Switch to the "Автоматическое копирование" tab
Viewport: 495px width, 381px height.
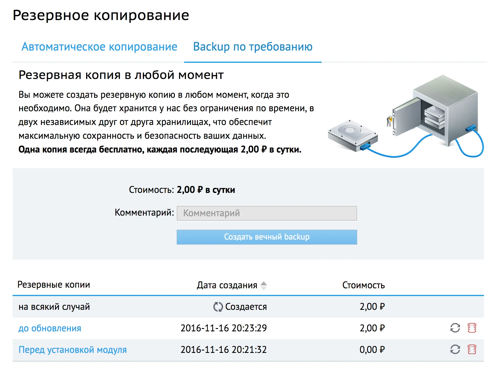point(99,47)
